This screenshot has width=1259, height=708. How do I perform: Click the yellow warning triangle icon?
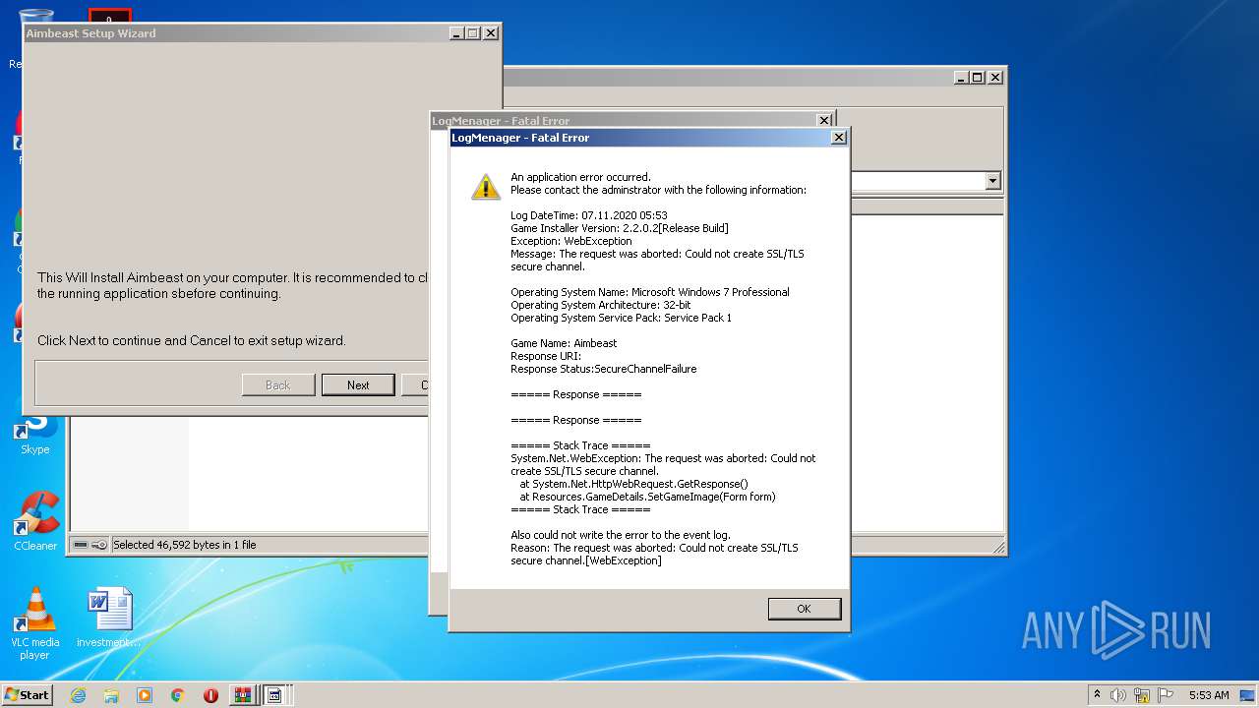[486, 187]
